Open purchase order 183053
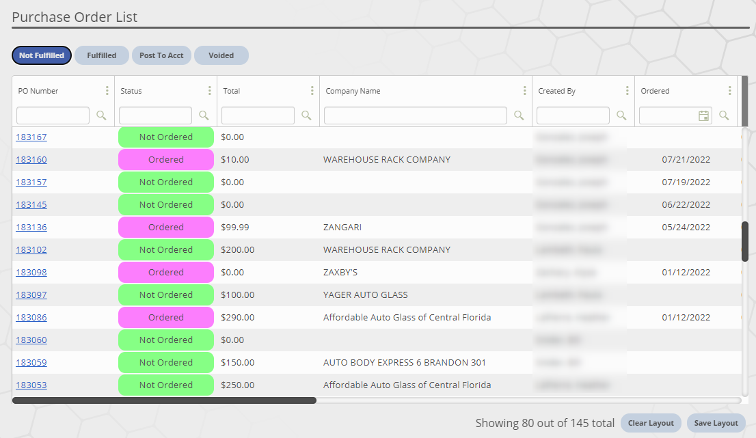Screen dimensions: 756x438 (x=31, y=385)
